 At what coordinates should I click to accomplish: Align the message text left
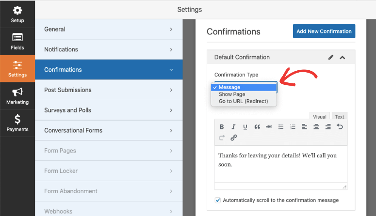(x=304, y=127)
